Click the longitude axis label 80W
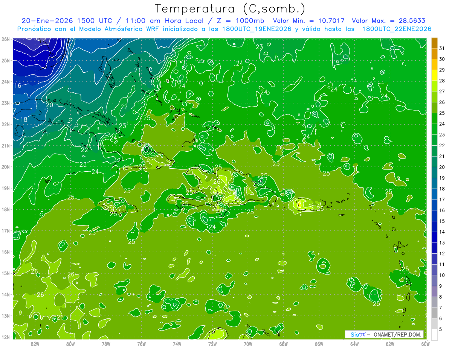 click(70, 344)
